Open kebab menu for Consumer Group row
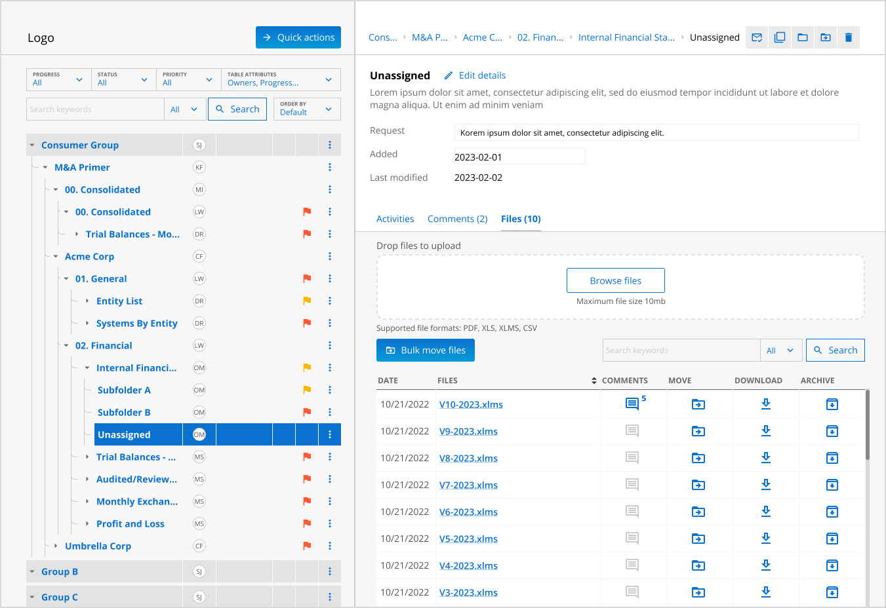886x608 pixels. click(x=330, y=145)
